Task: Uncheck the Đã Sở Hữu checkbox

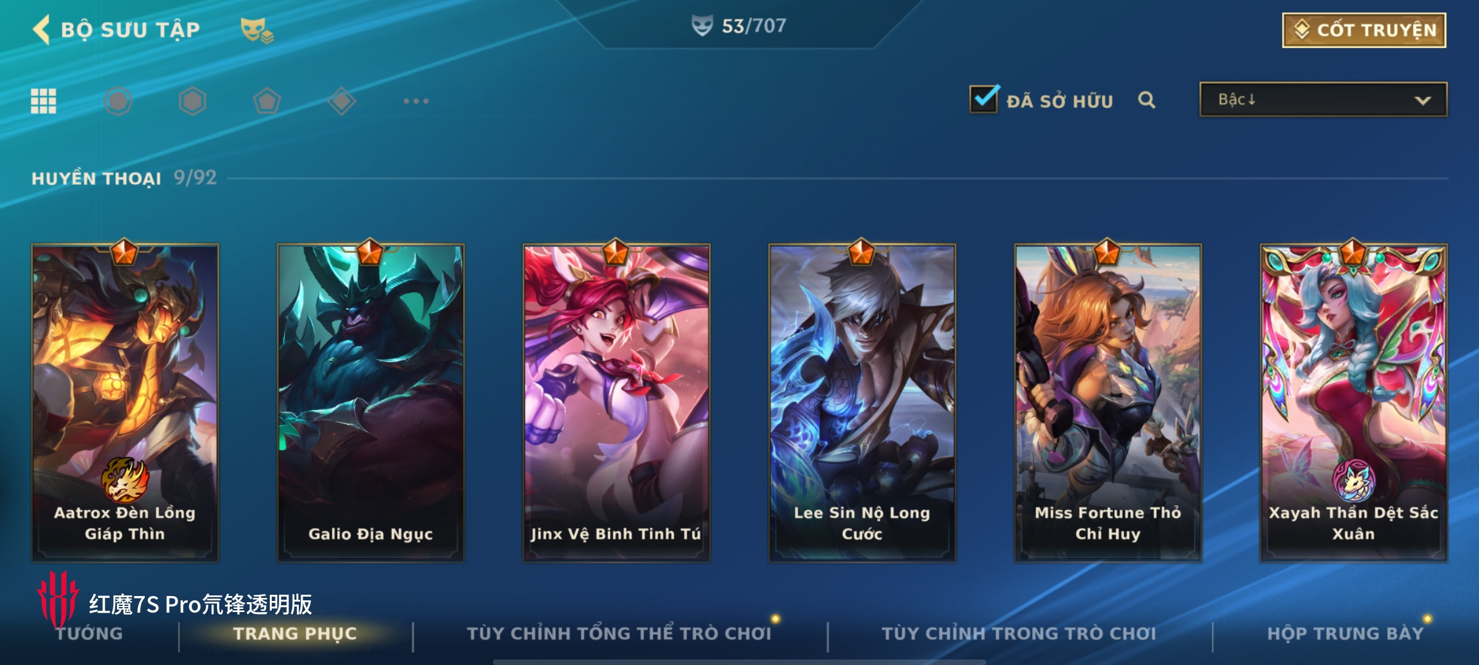Action: [984, 99]
